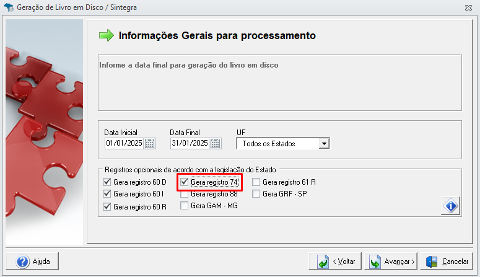The height and width of the screenshot is (277, 480).
Task: Click the Cancelar door icon
Action: [x=432, y=262]
